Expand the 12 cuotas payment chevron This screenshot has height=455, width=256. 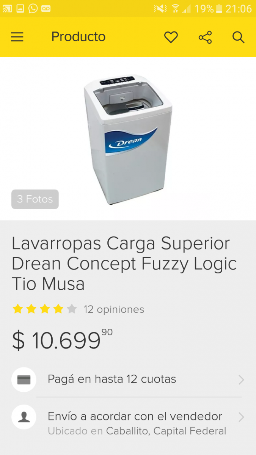coord(241,380)
